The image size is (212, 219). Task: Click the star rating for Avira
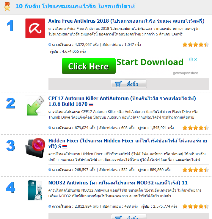[x=196, y=45]
